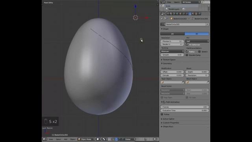Click the layer buttons grid

[x=145, y=139]
